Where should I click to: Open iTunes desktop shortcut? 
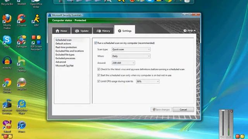[x=22, y=127]
